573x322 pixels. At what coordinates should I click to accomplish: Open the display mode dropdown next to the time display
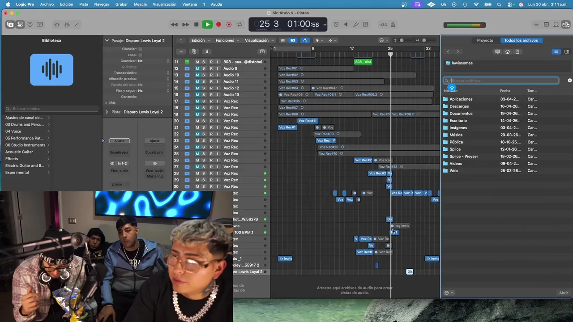coord(325,25)
